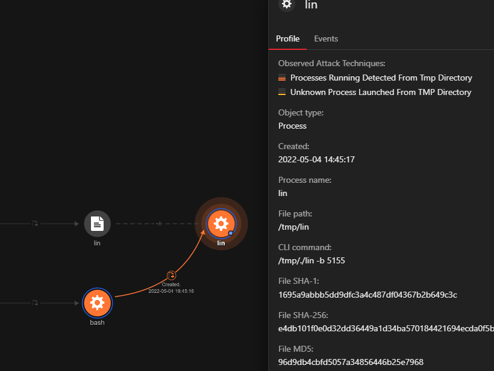Click the Created event icon on orange arrow
Screen dimensions: 494x371
click(x=171, y=275)
